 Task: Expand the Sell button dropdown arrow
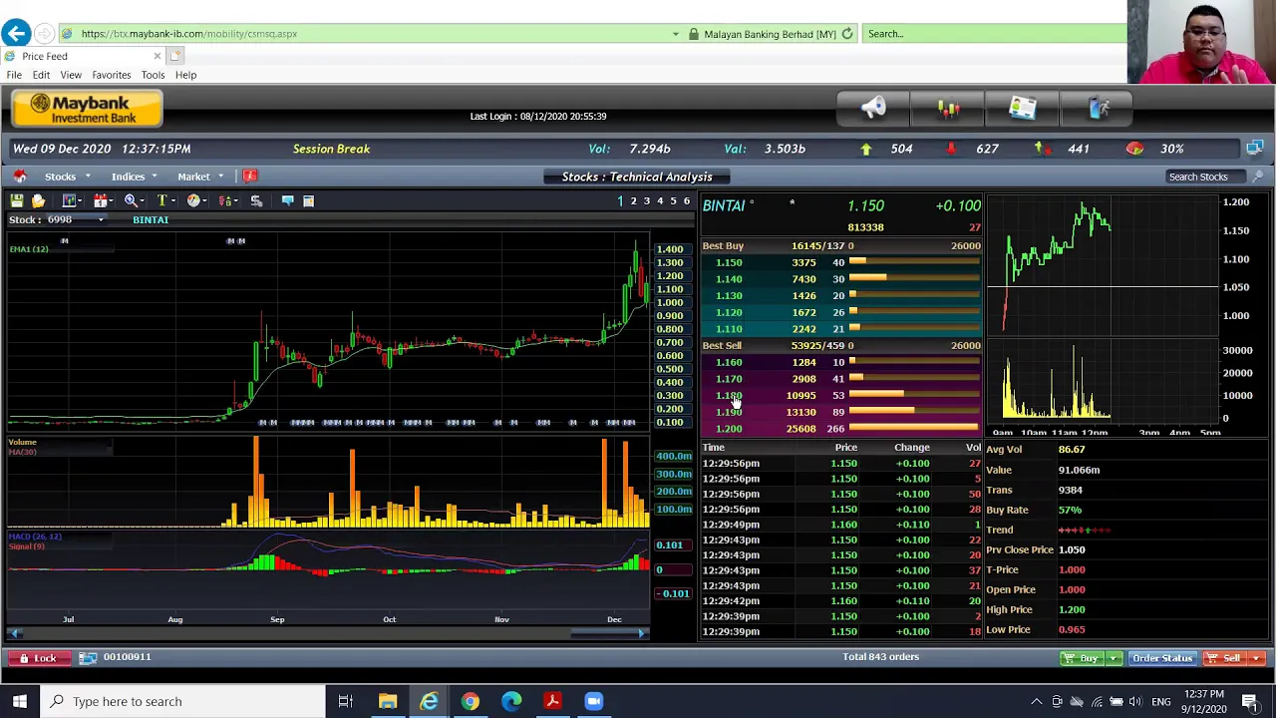pos(1257,658)
